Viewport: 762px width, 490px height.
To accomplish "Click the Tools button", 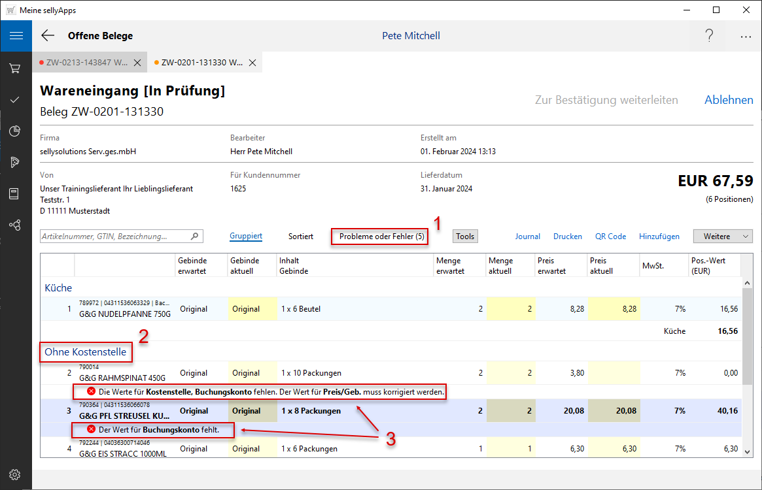I will (x=465, y=237).
